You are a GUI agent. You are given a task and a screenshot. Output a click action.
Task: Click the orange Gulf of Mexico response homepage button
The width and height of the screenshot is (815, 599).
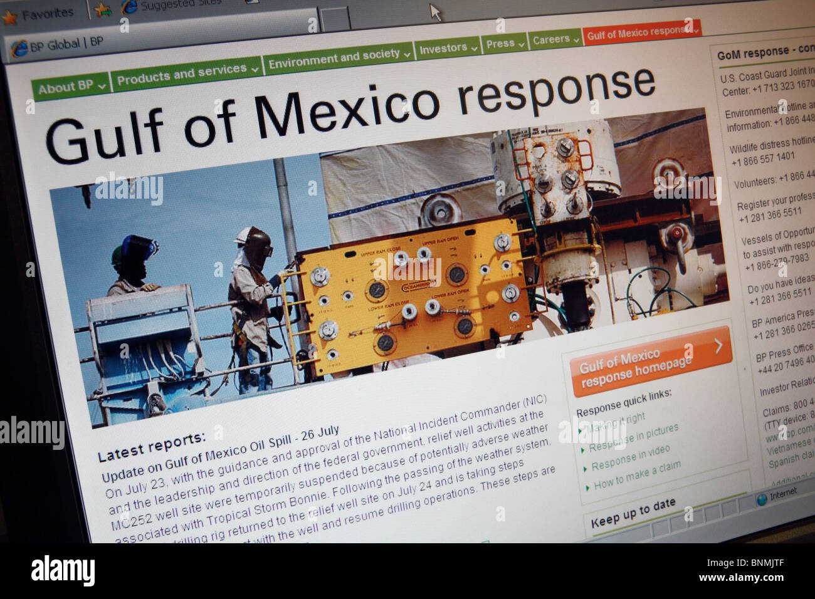tap(651, 361)
